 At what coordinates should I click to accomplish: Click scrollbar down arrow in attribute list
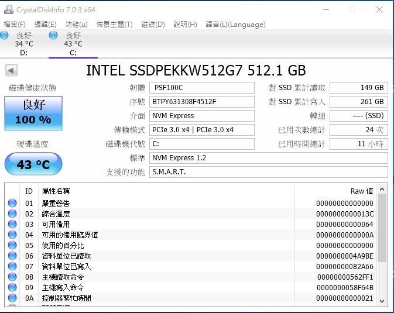(382, 301)
